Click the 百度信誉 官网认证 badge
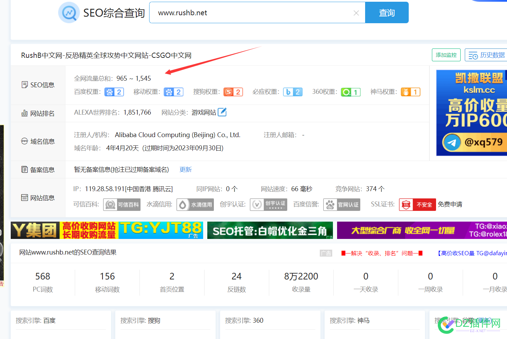 [x=342, y=205]
